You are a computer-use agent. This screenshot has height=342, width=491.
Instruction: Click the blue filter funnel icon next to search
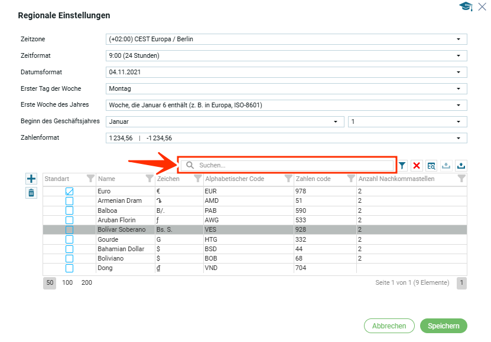pyautogui.click(x=402, y=166)
